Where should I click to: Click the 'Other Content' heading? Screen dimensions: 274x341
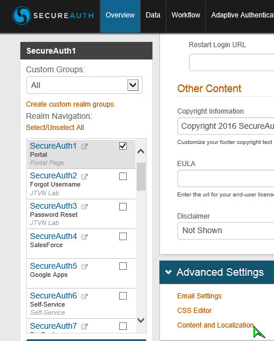pos(209,89)
